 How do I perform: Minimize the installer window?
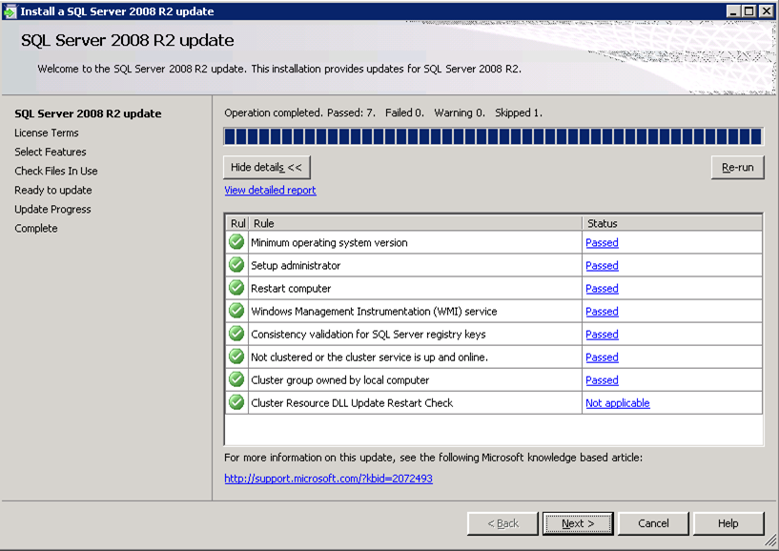point(733,10)
